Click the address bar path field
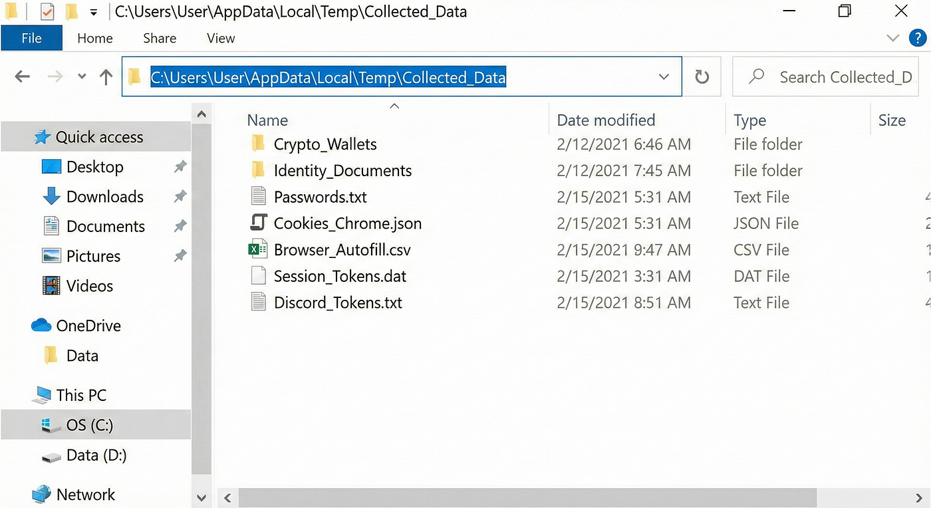931x508 pixels. click(402, 77)
